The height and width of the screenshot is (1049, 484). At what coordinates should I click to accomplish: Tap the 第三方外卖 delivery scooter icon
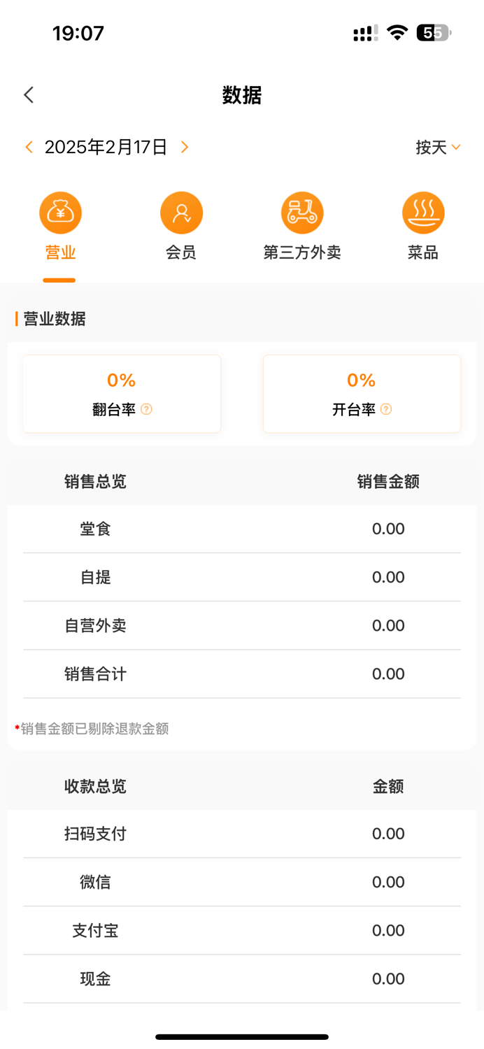tap(302, 212)
